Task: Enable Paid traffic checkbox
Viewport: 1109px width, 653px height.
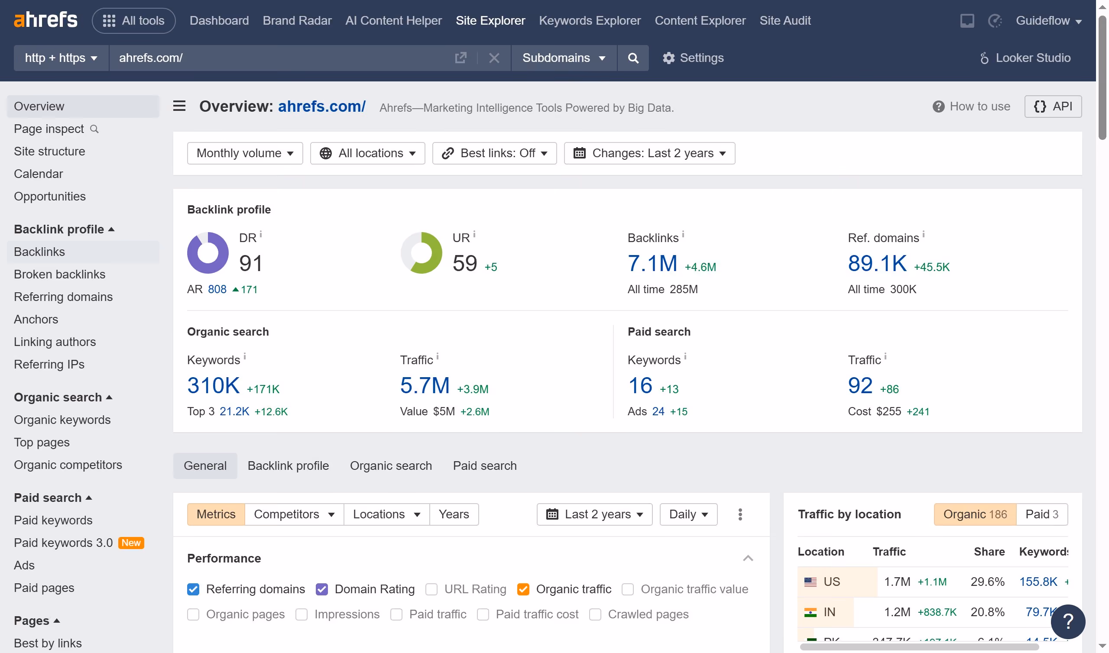Action: click(x=396, y=614)
